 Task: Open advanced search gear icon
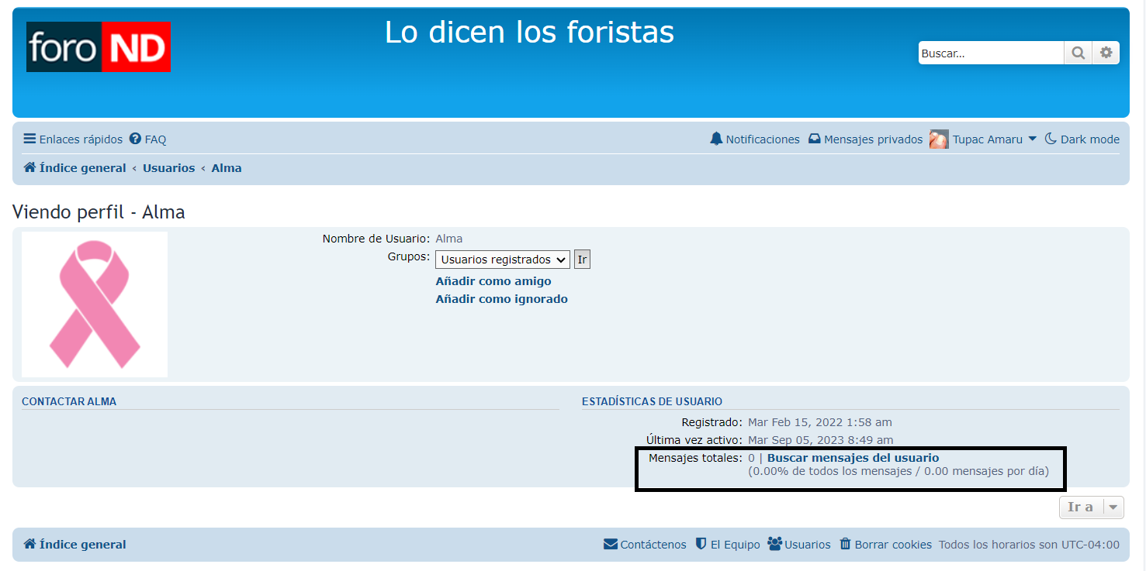click(x=1106, y=53)
